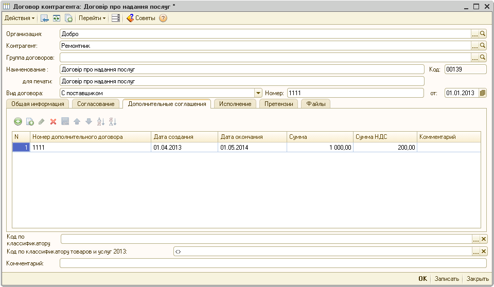Select the Сумма НДС cell with 200,00
Screen dimensions: 494x287
pos(385,148)
